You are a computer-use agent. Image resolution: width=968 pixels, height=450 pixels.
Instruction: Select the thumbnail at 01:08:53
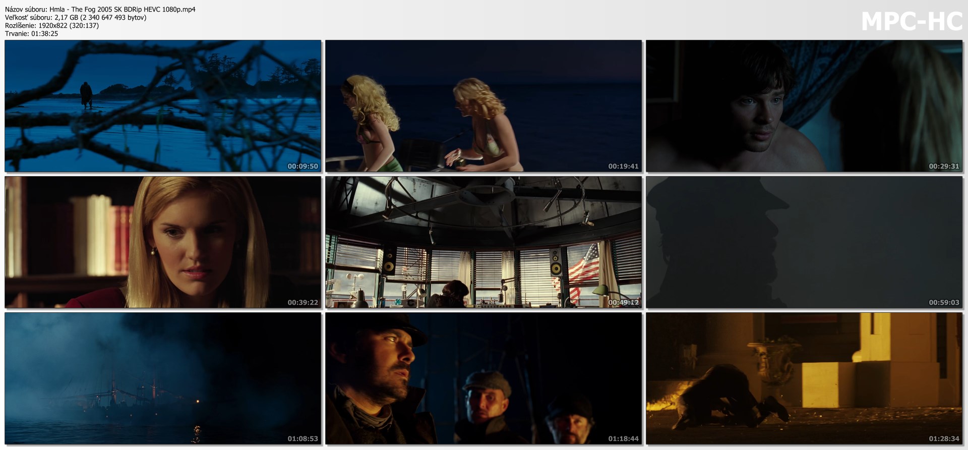click(x=163, y=378)
